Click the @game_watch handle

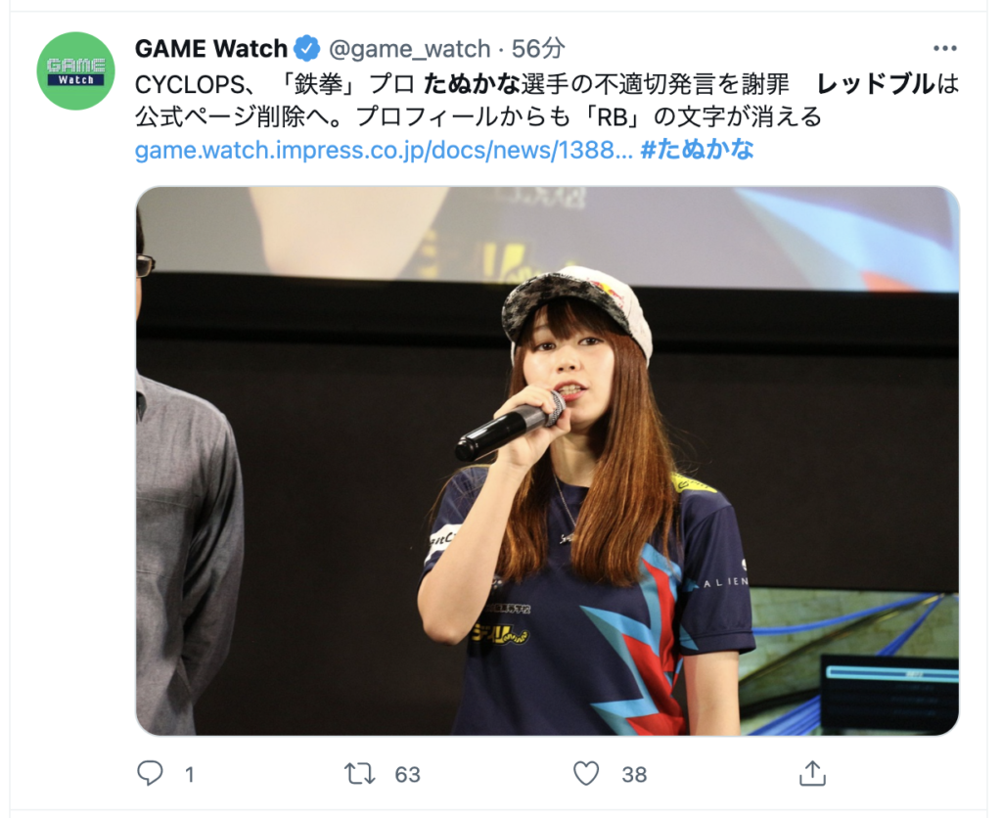pos(409,49)
